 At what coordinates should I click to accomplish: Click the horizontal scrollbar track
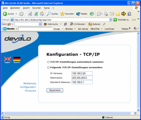pyautogui.click(x=67, y=113)
